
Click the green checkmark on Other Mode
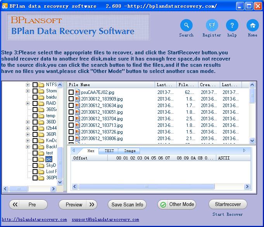coord(163,205)
